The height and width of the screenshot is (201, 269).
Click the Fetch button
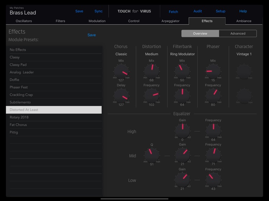coord(174,12)
